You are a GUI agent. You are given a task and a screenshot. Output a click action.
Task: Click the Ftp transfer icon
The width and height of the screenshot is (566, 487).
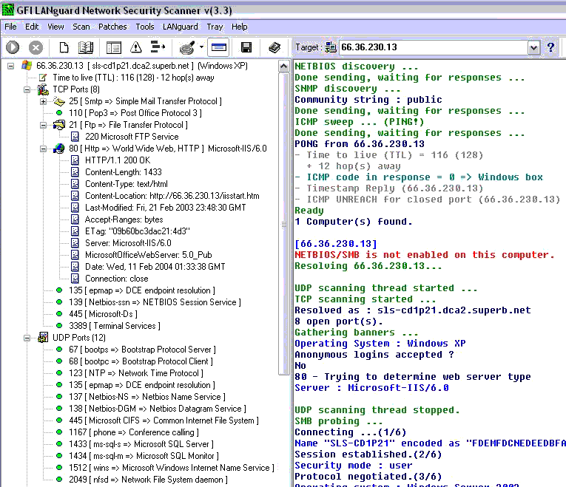pos(59,125)
